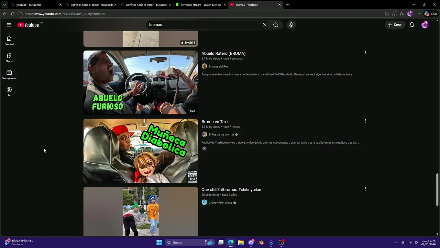Click '5.3 M de vistas • hace 7 meses'
The height and width of the screenshot is (248, 440).
coord(221,127)
